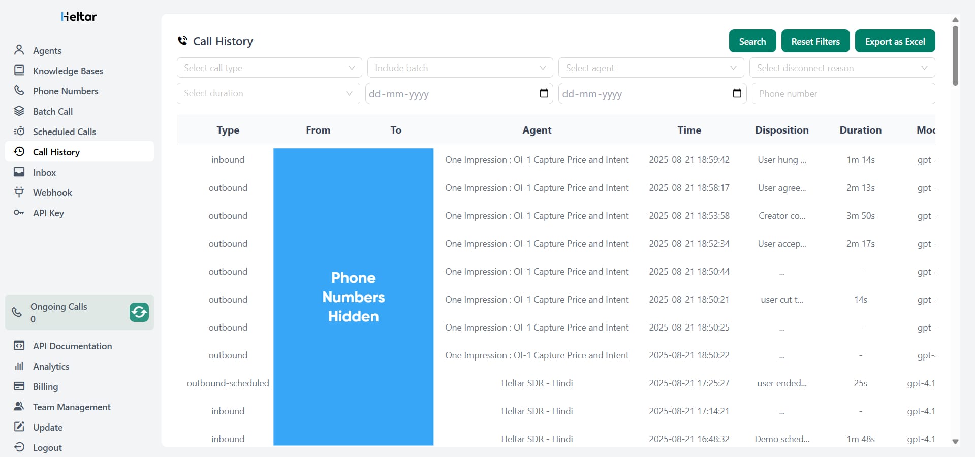Click the Scheduled Calls clock icon
The width and height of the screenshot is (975, 457).
coord(19,131)
